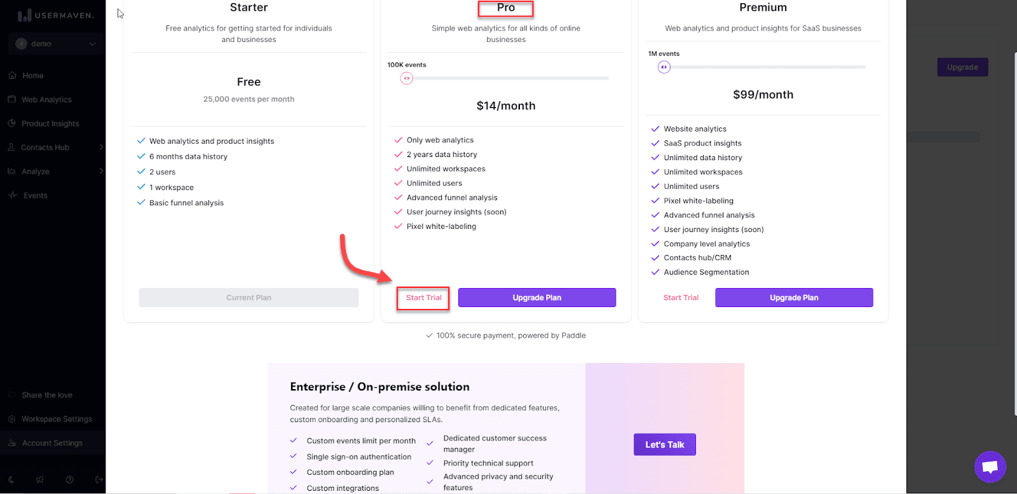Screen dimensions: 1017x494
Task: Click the Premium plan events slider handle
Action: [664, 67]
